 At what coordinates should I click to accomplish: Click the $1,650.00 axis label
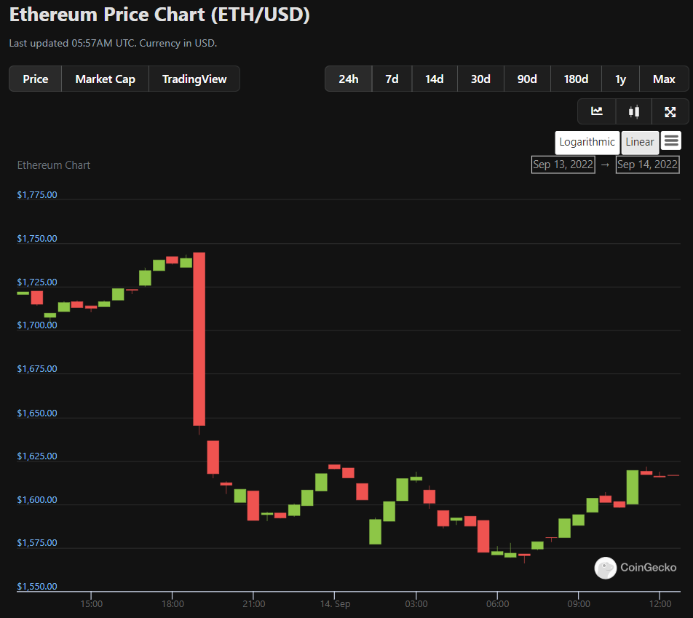(37, 413)
